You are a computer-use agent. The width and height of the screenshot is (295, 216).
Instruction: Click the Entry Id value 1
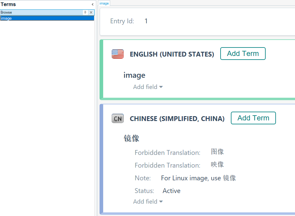tap(146, 21)
